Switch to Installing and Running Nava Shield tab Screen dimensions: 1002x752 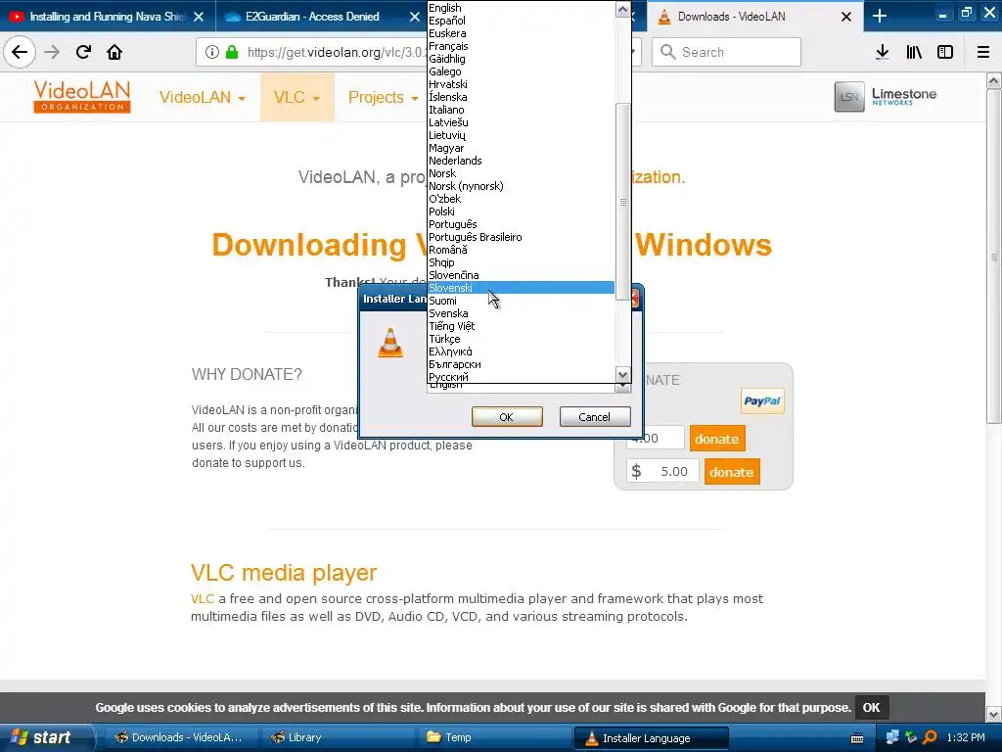[x=108, y=16]
